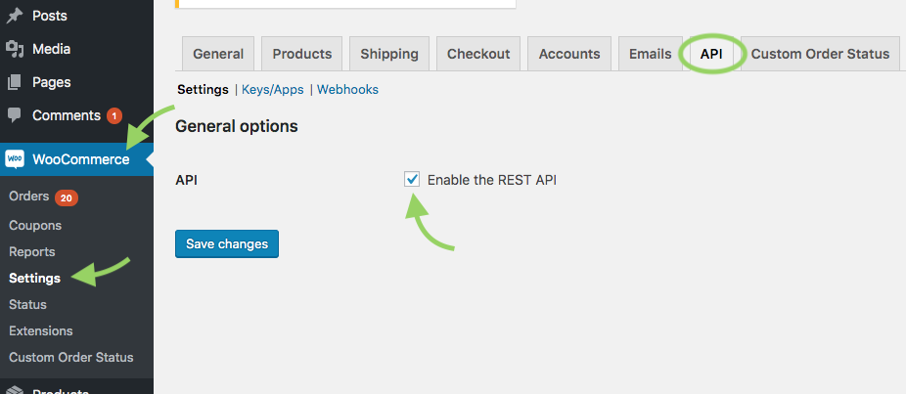Open Reports under WooCommerce

(x=31, y=252)
